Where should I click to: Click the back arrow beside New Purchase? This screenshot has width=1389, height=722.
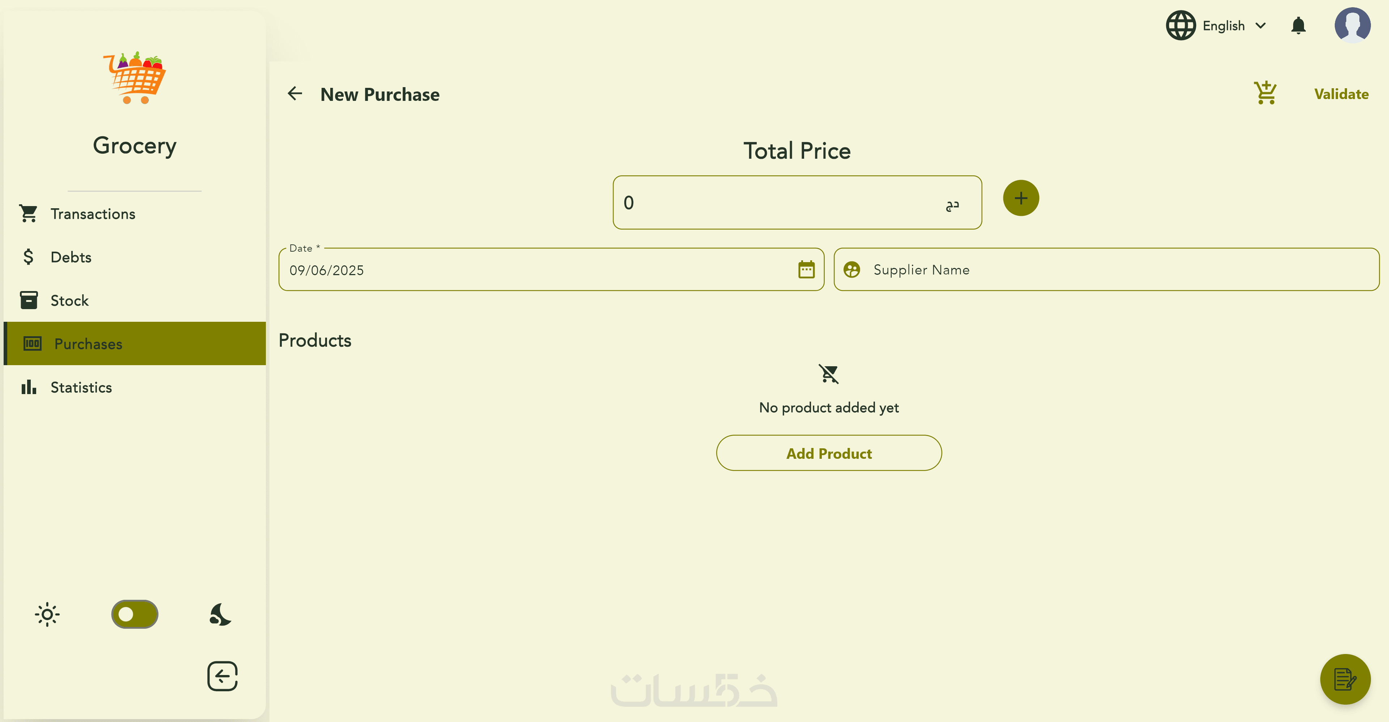[295, 94]
